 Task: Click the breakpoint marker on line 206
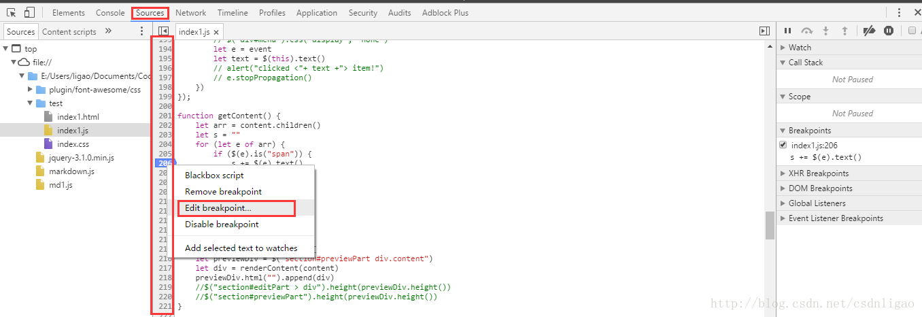pos(166,163)
